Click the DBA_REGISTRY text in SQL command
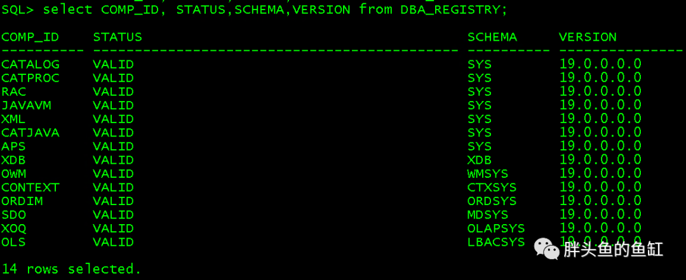The image size is (686, 280). pos(450,9)
